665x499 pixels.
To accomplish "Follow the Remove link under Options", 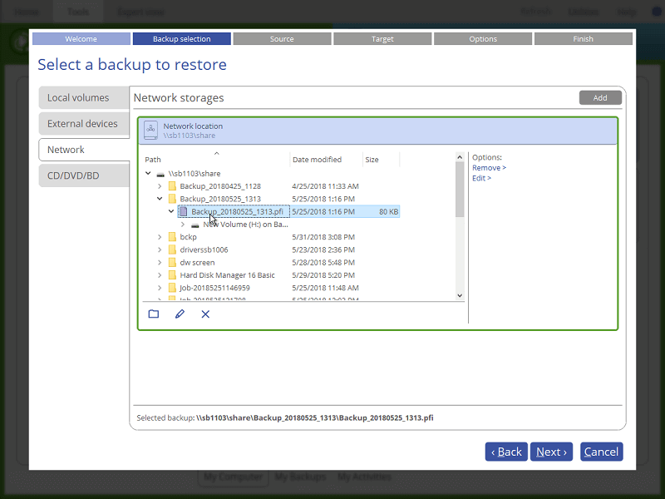I will click(489, 167).
